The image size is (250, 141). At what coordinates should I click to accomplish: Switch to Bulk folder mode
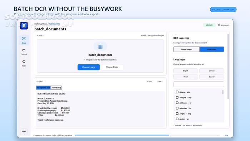[212, 49]
